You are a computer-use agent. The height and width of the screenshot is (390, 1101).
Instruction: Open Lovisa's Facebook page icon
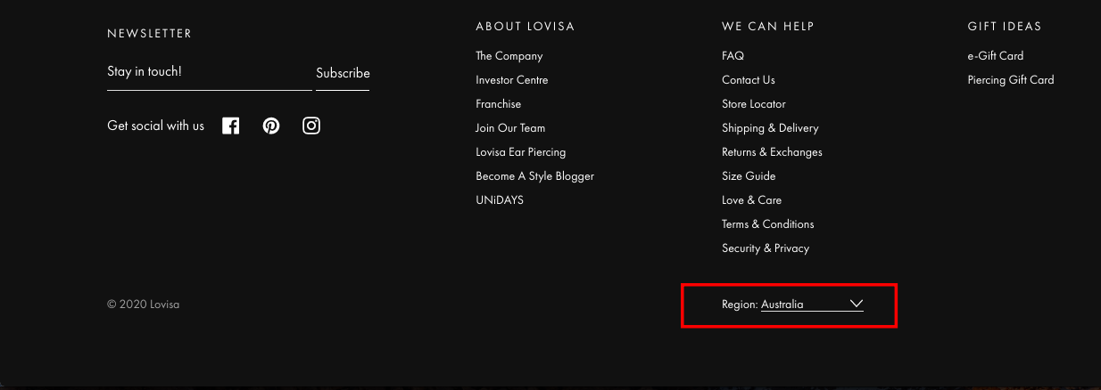pos(230,126)
